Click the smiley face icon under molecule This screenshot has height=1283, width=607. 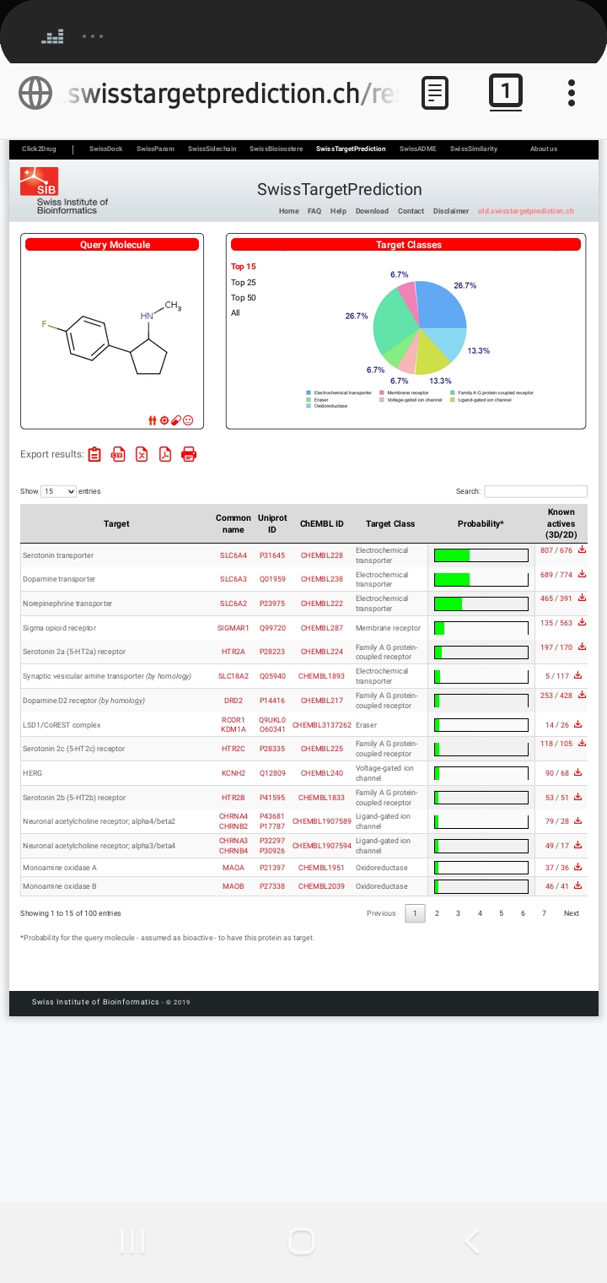click(x=188, y=420)
